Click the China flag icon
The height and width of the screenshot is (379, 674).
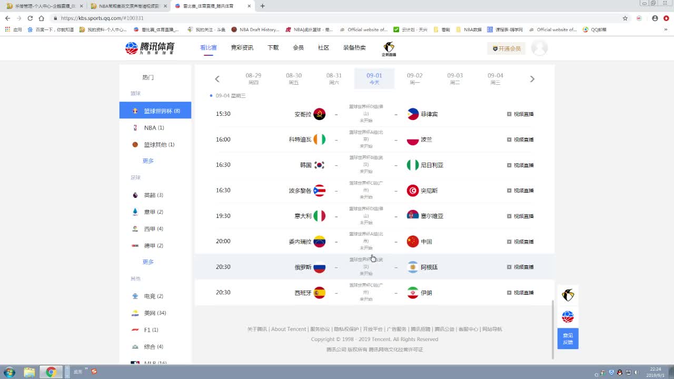click(x=413, y=242)
